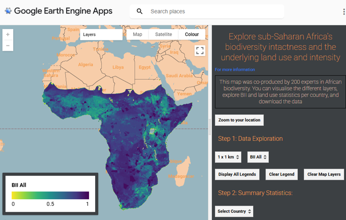Open the three-dot menu at top right
346x220 pixels.
pos(343,12)
